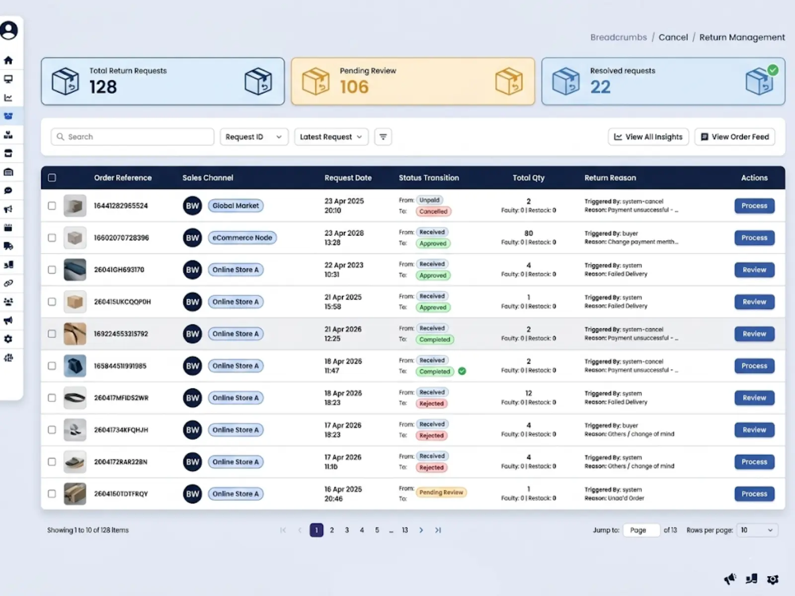Click the user profile avatar at top left
This screenshot has width=795, height=596.
[x=10, y=30]
